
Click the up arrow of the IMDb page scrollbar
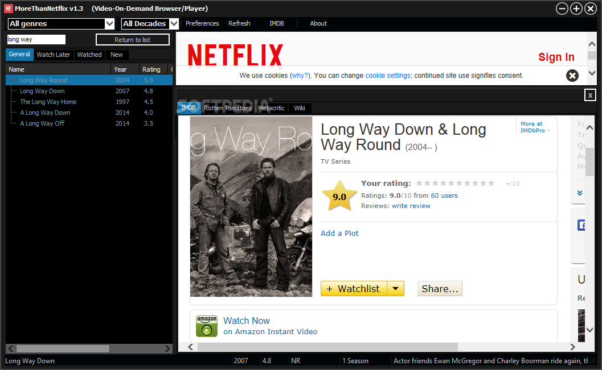click(589, 127)
